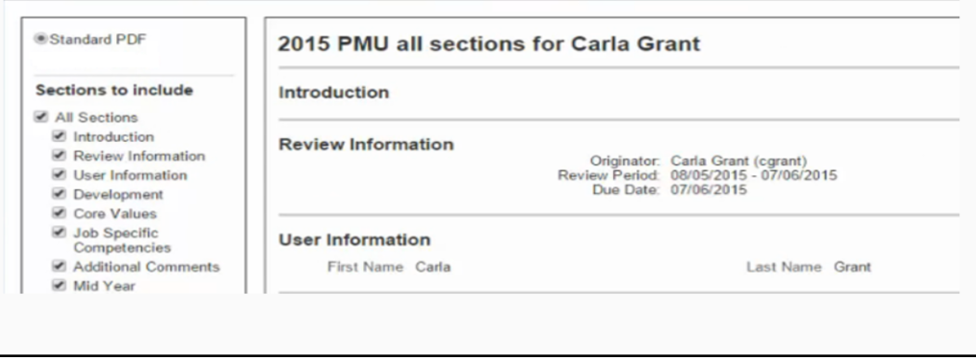Click the Sections to include heading
976x359 pixels.
[x=114, y=90]
